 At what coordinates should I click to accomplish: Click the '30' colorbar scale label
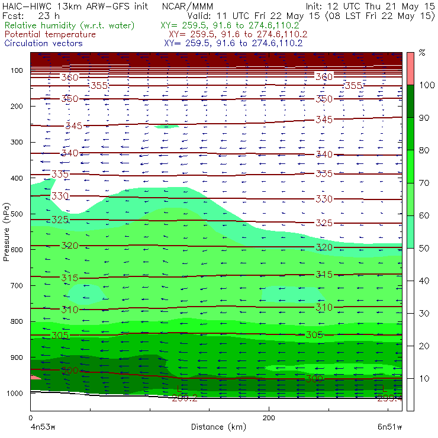point(424,314)
